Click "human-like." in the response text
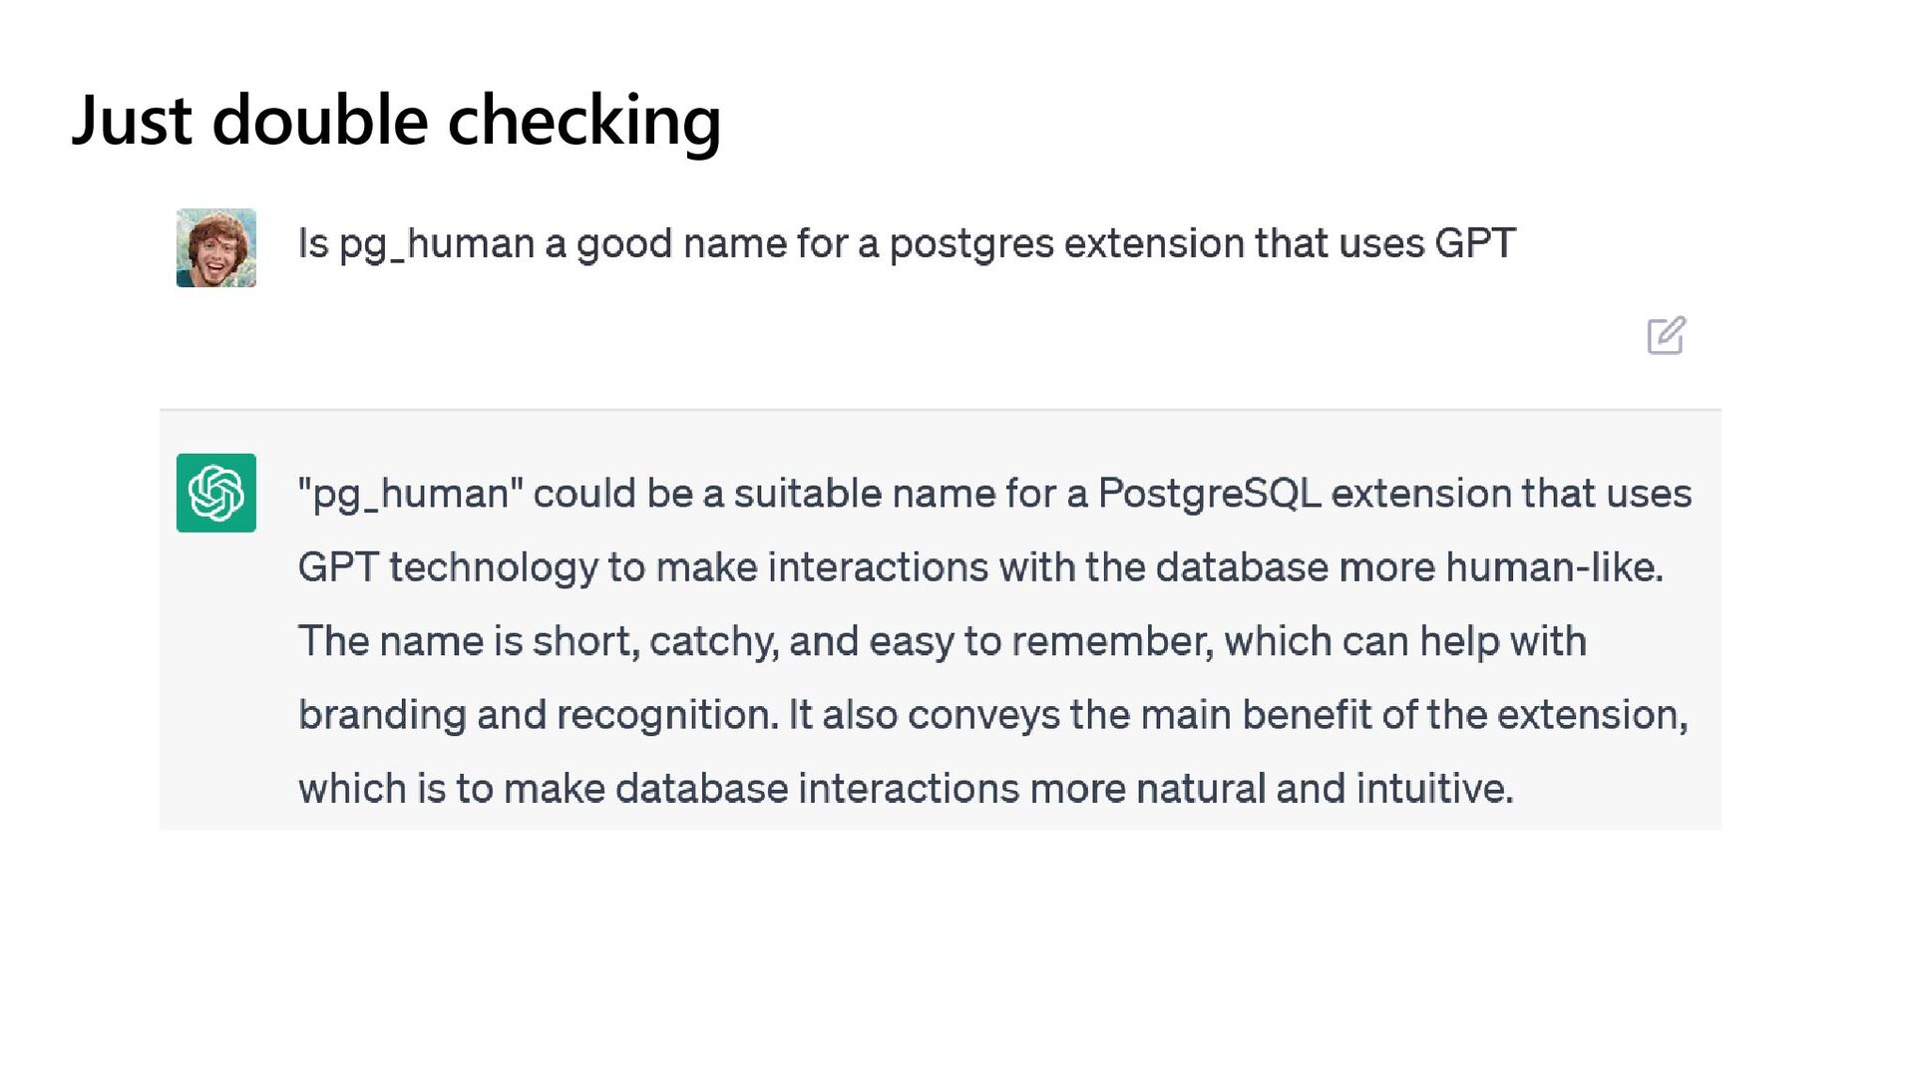This screenshot has height=1077, width=1915. click(1555, 566)
